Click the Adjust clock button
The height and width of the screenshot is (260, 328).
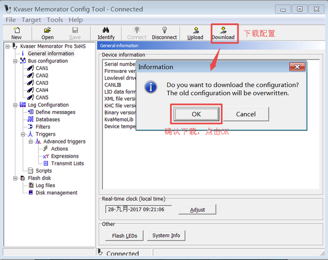(197, 210)
